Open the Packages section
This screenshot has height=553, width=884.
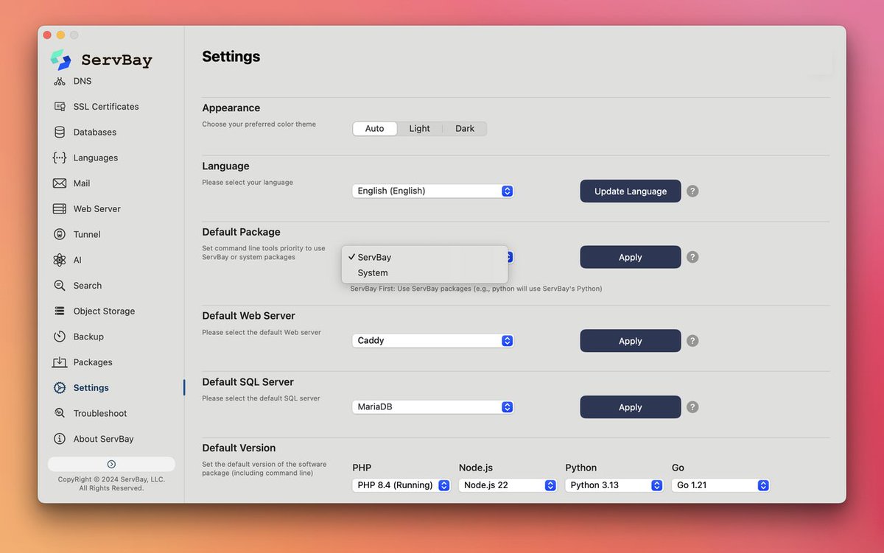pos(93,362)
